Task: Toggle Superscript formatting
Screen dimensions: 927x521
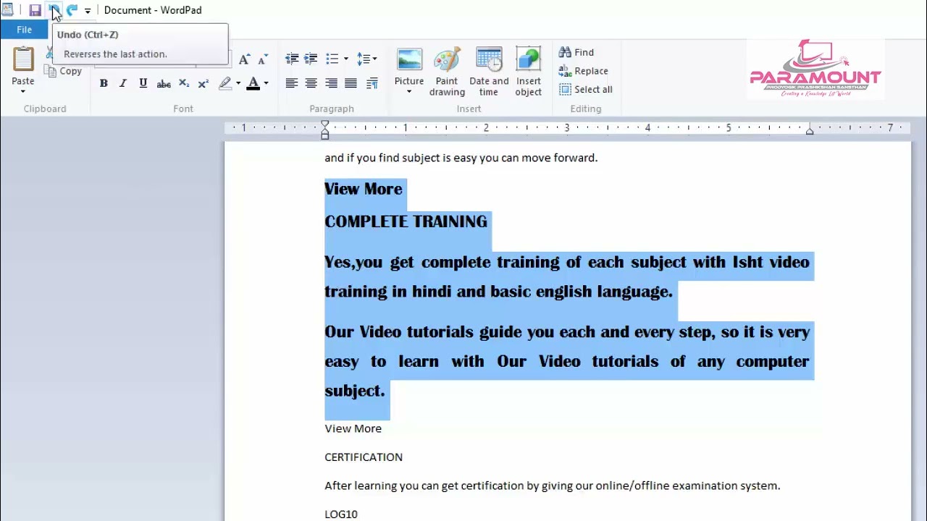Action: [x=204, y=83]
